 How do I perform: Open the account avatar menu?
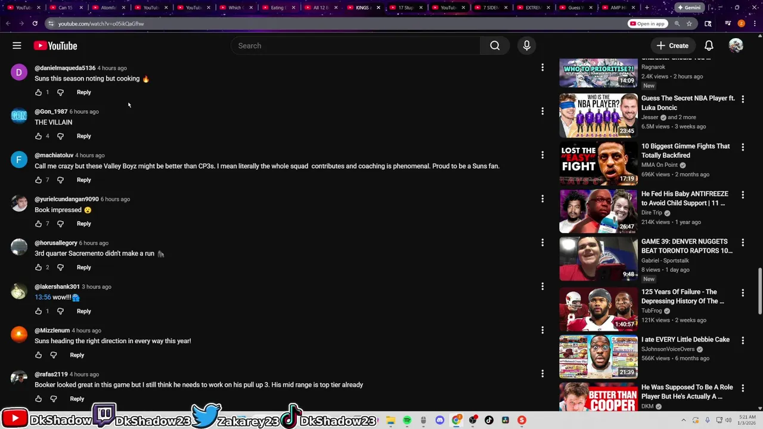point(736,46)
